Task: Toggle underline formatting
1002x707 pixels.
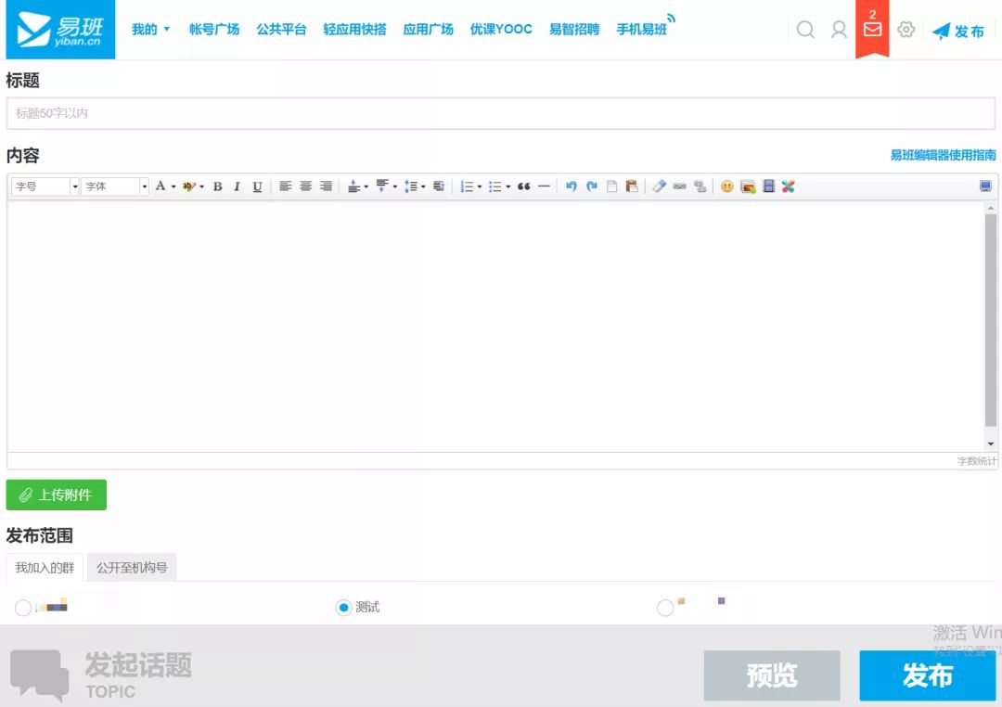Action: [257, 186]
